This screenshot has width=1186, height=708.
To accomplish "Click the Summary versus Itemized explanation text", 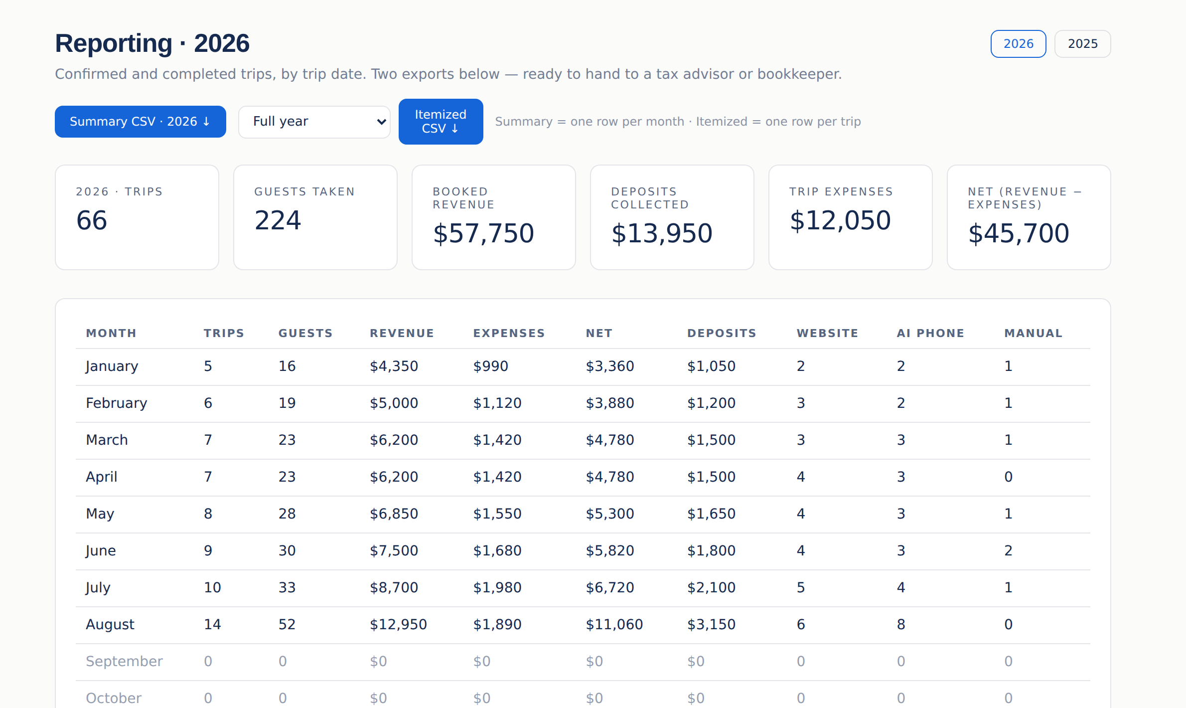I will point(678,122).
